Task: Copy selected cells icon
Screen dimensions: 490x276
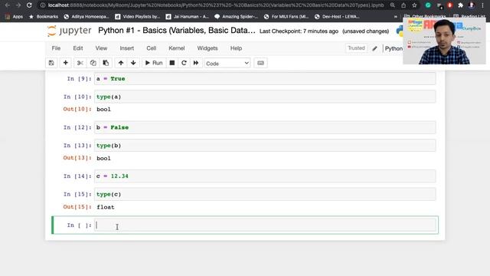Action: [x=93, y=63]
